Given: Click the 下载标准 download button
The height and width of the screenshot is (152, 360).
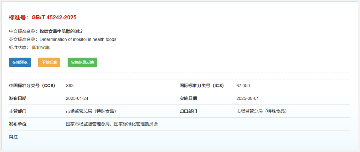Looking at the screenshot, I should pyautogui.click(x=49, y=62).
